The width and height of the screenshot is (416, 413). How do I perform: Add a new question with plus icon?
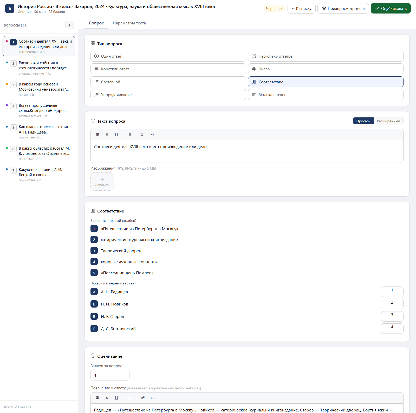point(69,25)
